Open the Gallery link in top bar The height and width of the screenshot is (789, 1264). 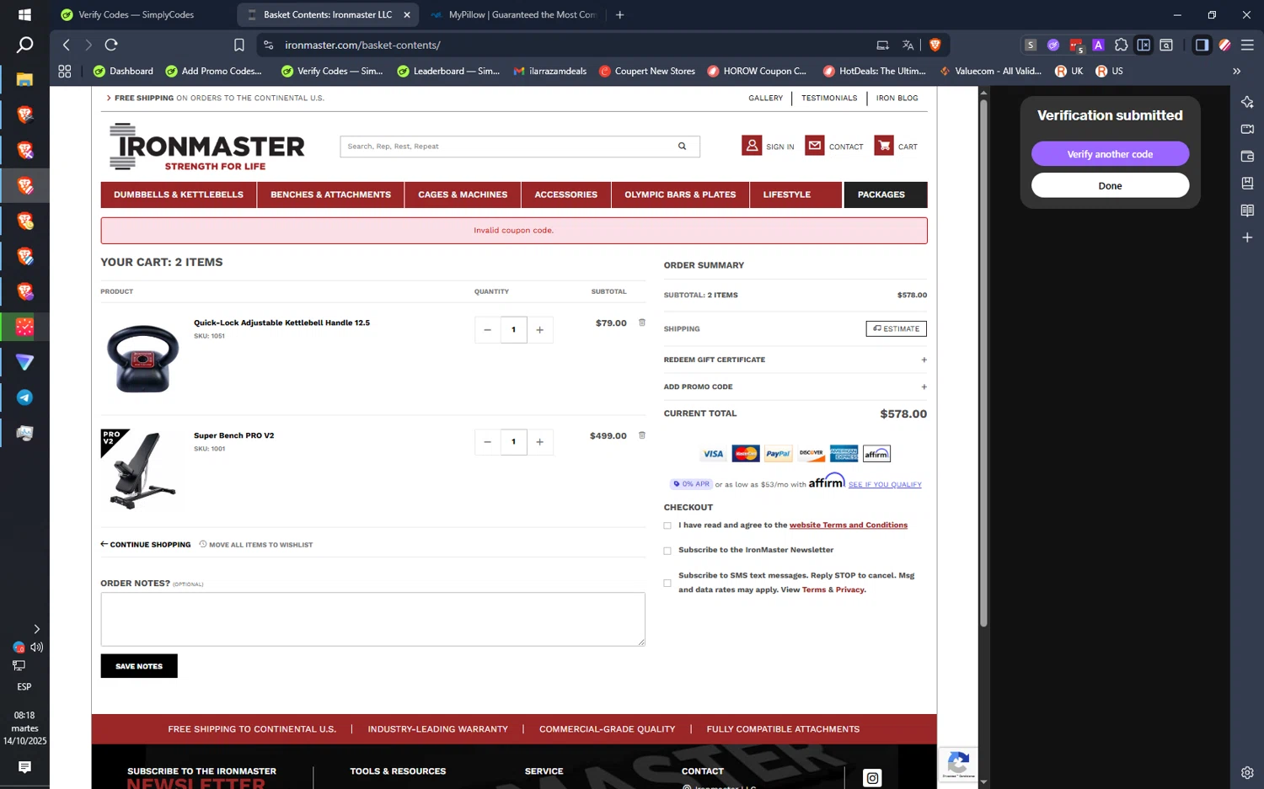(765, 99)
